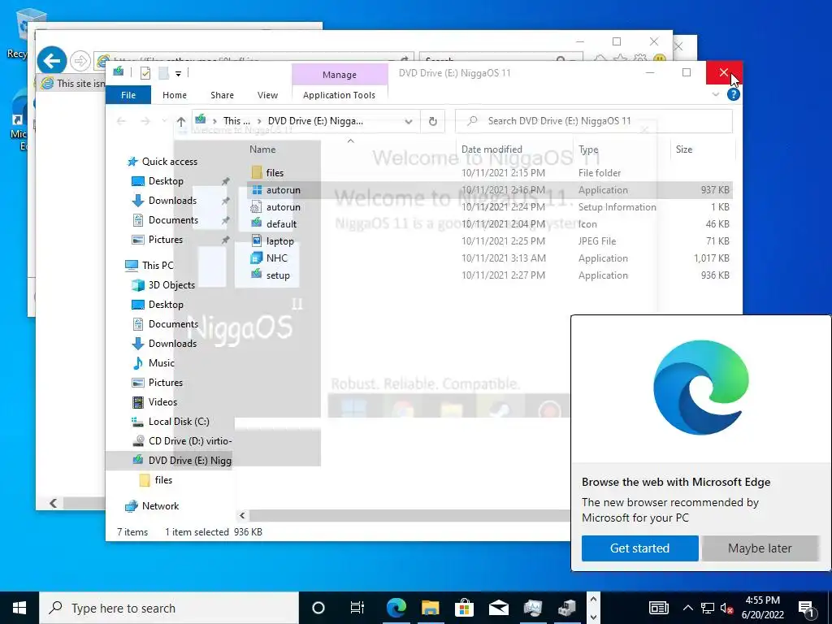This screenshot has height=624, width=832.
Task: Select This PC in navigation pane
Action: 158,266
